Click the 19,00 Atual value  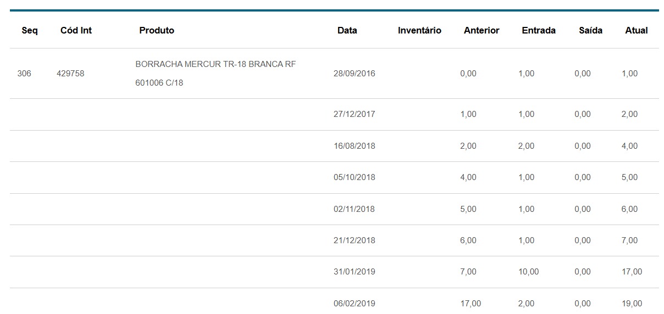[632, 304]
